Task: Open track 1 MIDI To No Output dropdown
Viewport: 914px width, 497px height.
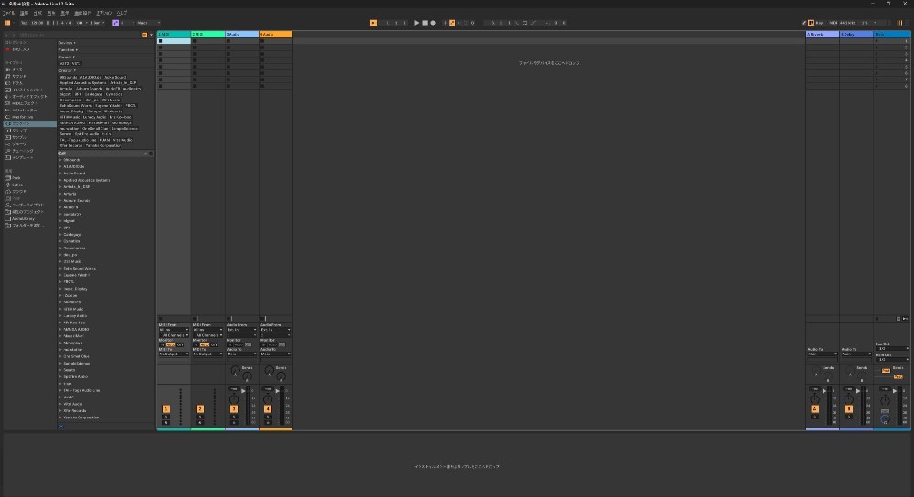Action: (x=174, y=354)
